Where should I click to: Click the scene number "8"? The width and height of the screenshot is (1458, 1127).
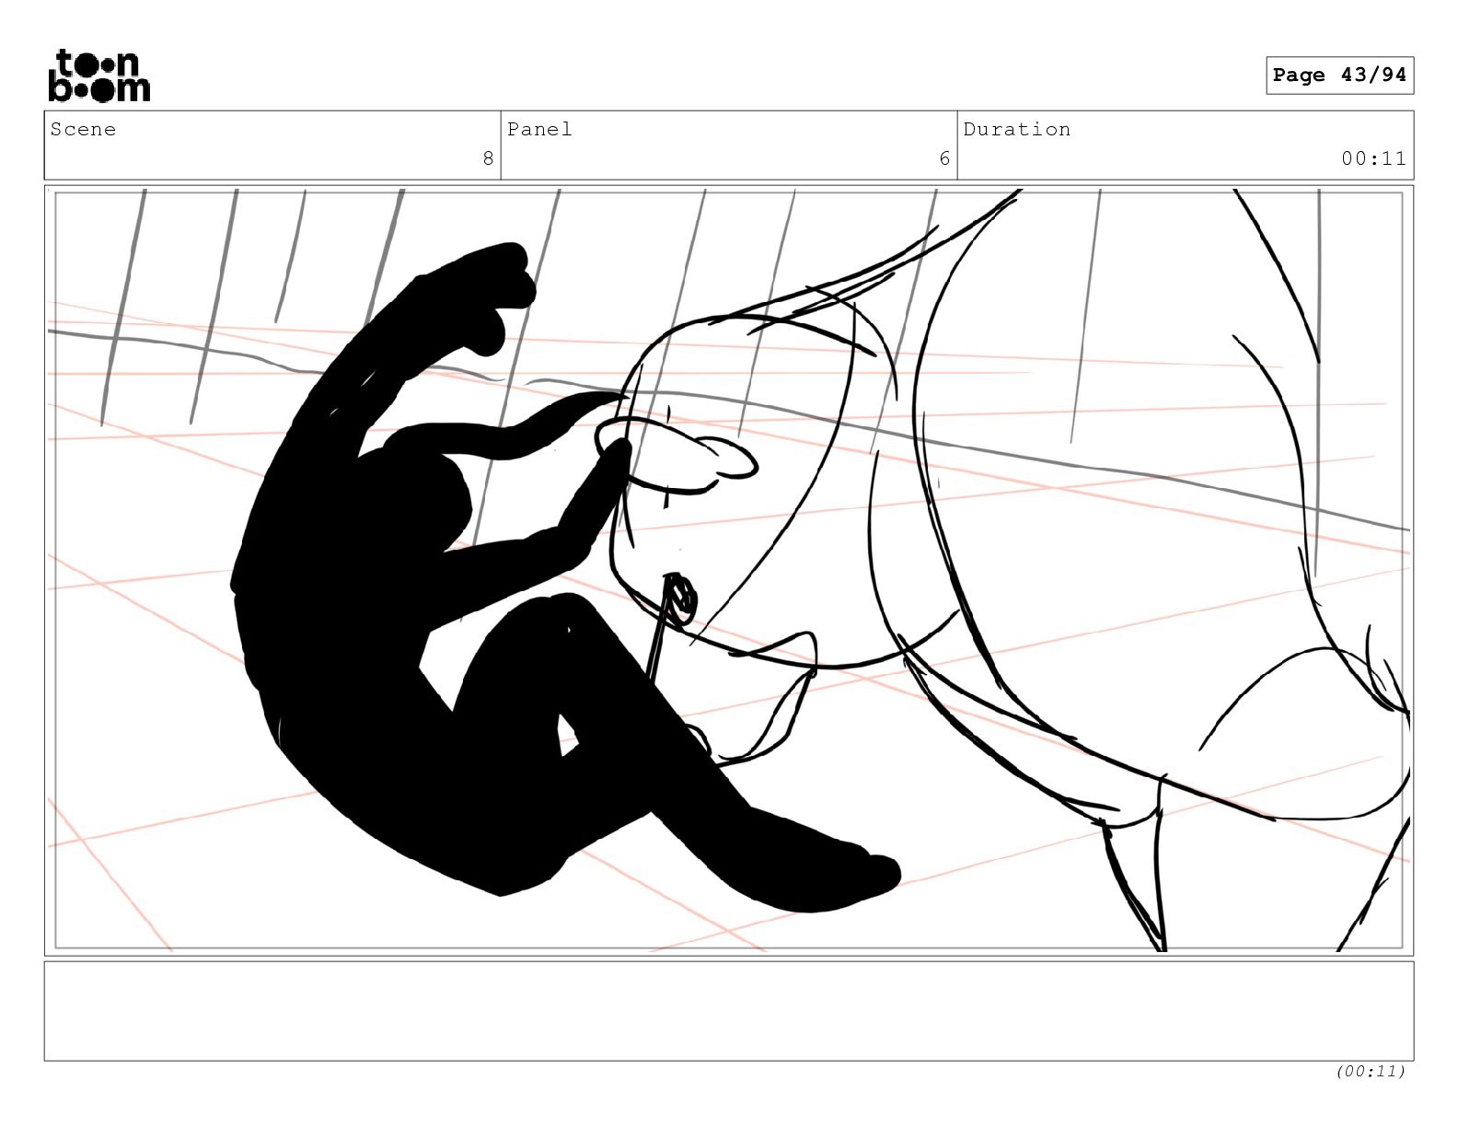(489, 158)
